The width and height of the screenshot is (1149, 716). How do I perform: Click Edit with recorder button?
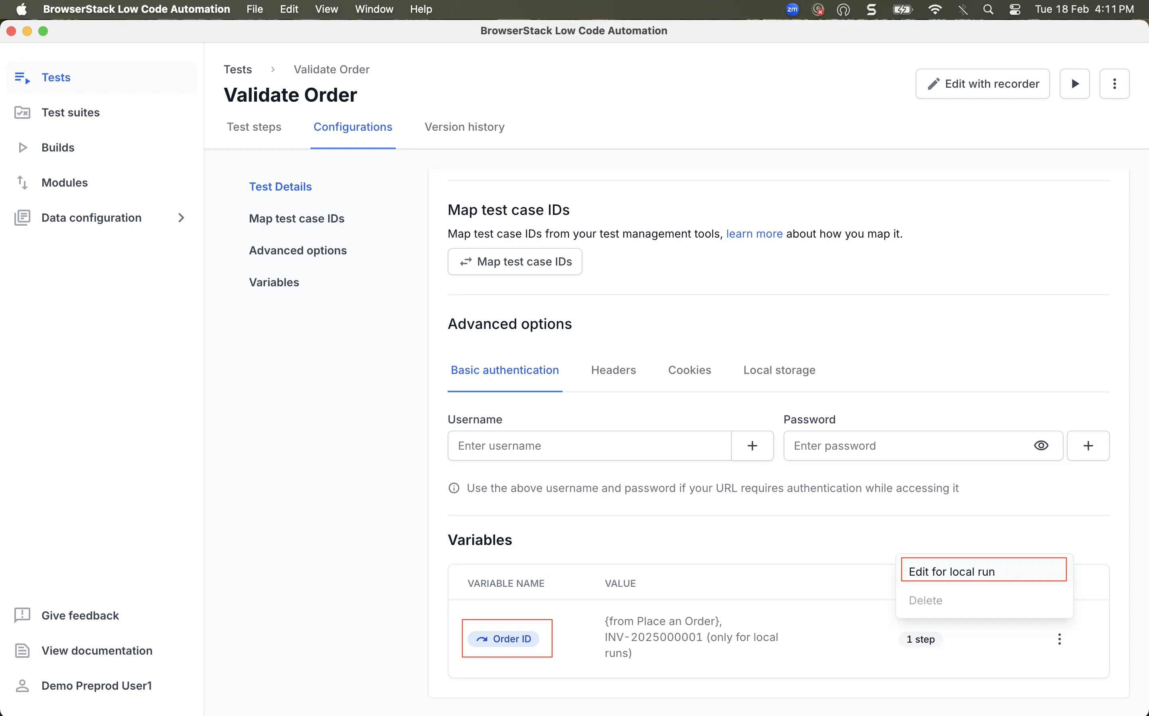pos(982,84)
